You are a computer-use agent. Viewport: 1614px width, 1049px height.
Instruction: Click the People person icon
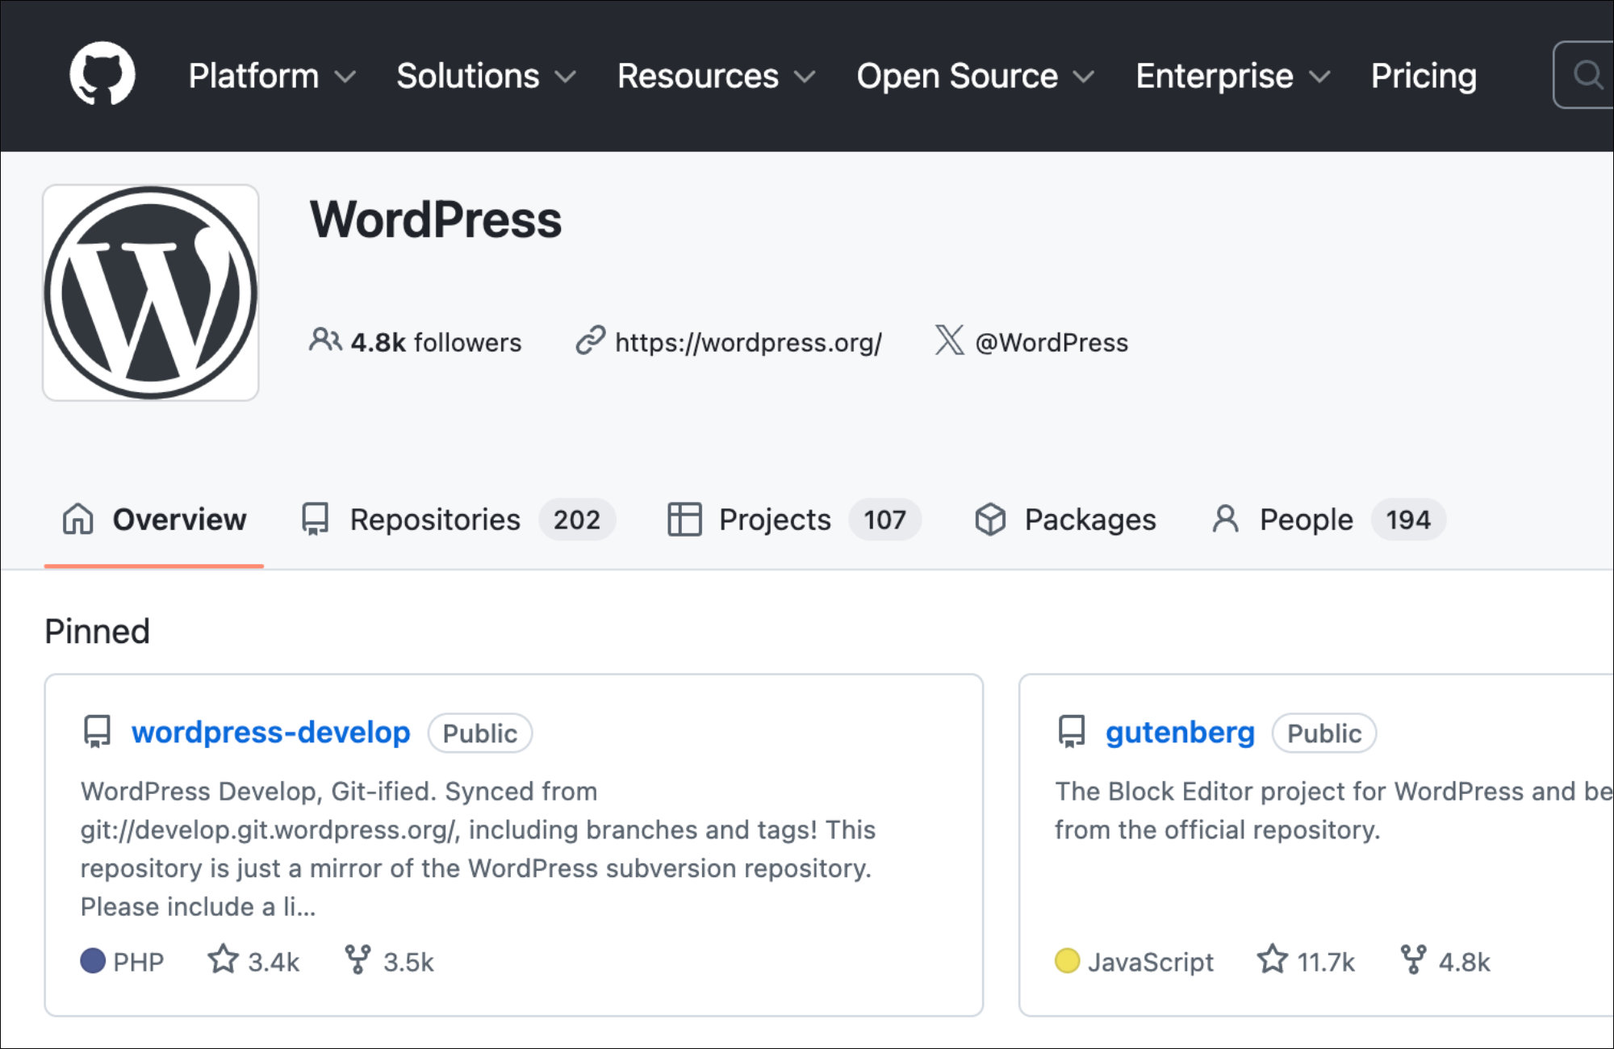1225,519
